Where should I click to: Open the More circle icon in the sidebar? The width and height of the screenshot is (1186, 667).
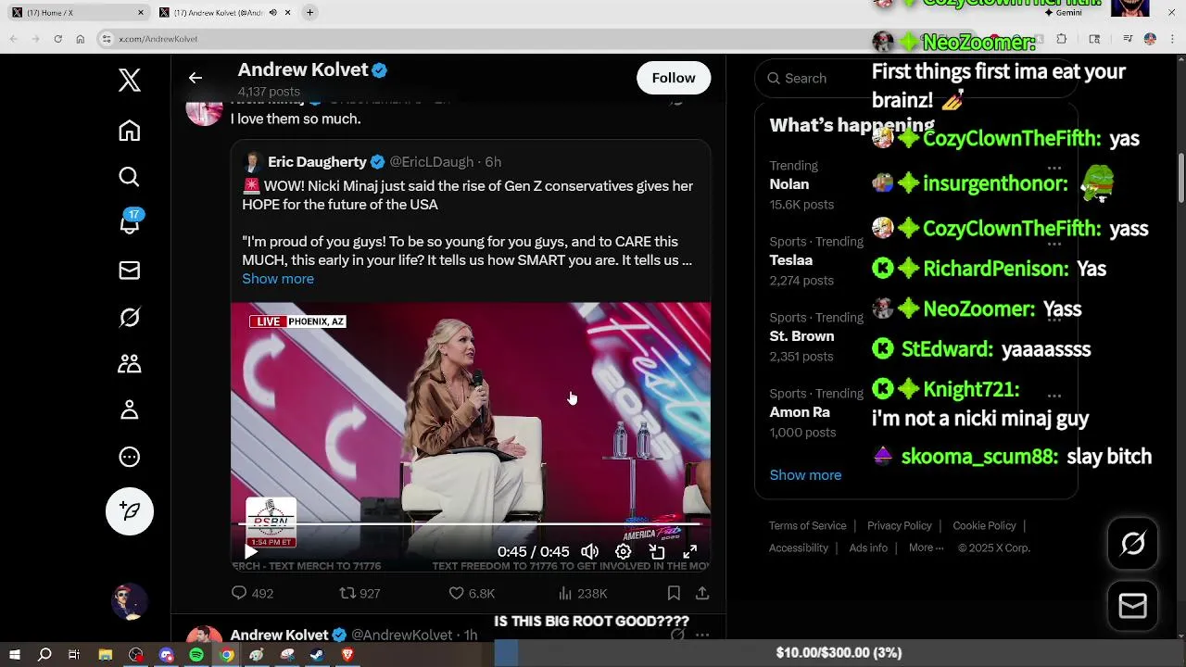coord(130,457)
